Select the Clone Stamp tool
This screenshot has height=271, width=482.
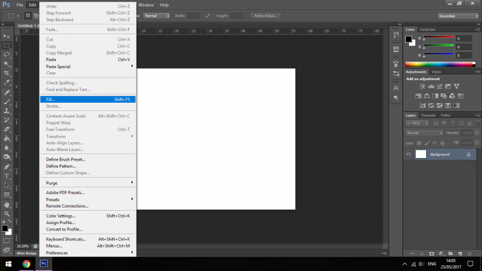click(6, 110)
